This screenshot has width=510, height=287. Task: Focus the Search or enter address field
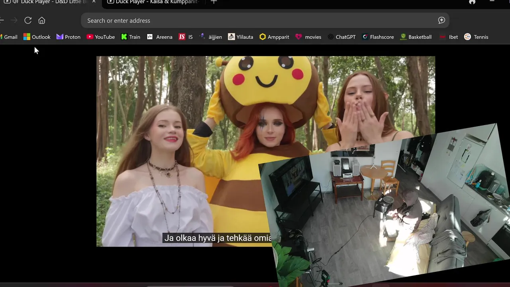(x=265, y=20)
